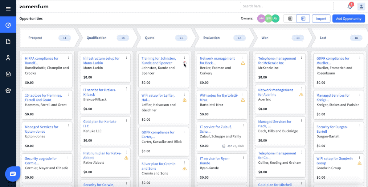Open the products box sidebar icon
The image size is (368, 187).
coord(8,74)
